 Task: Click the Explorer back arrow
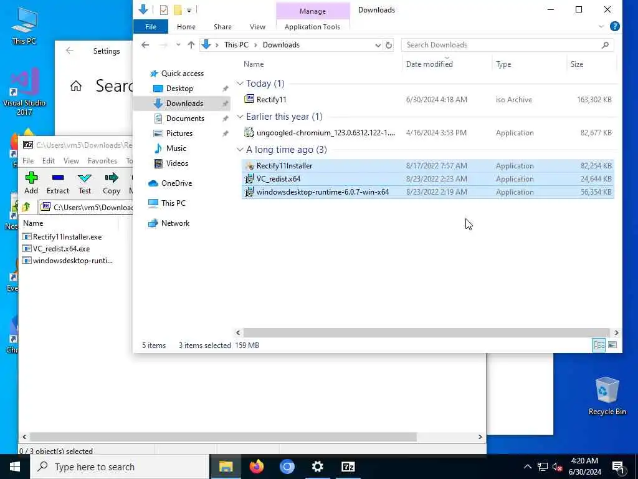[x=145, y=45]
